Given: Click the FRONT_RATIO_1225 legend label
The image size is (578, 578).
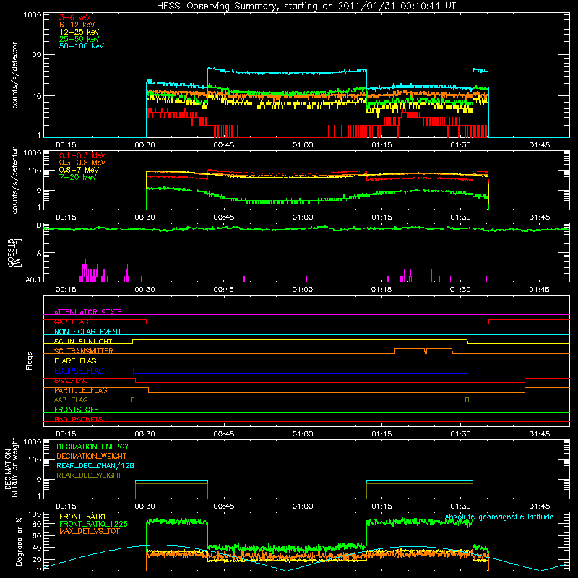Looking at the screenshot, I should tap(93, 524).
